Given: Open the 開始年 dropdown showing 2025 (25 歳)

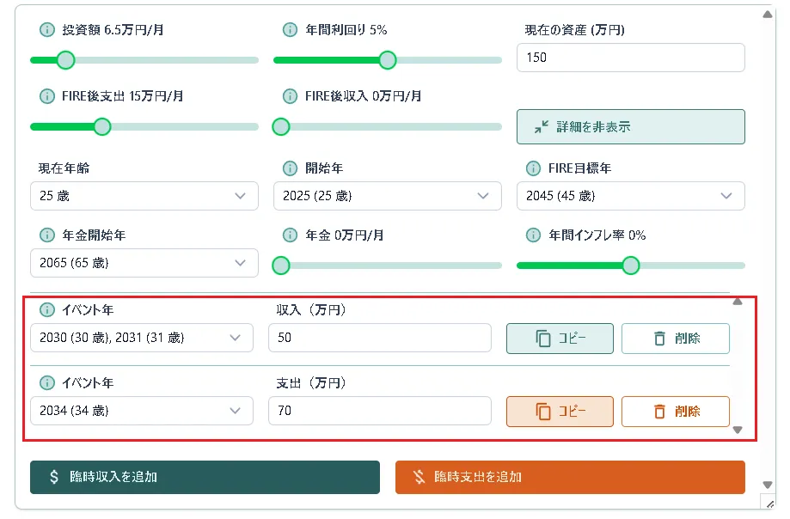Looking at the screenshot, I should [x=388, y=196].
